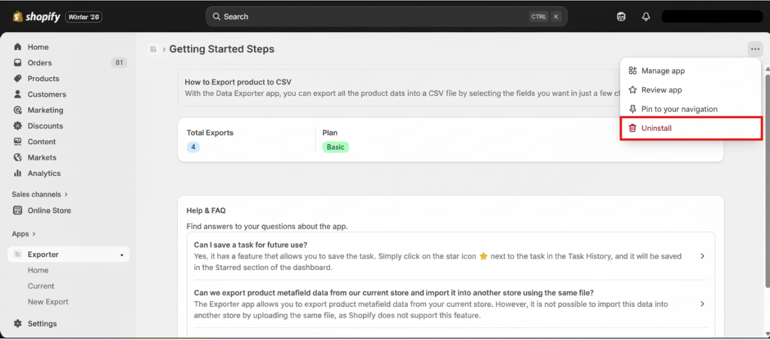Click the red Uninstall trash icon
The width and height of the screenshot is (770, 340).
point(632,128)
